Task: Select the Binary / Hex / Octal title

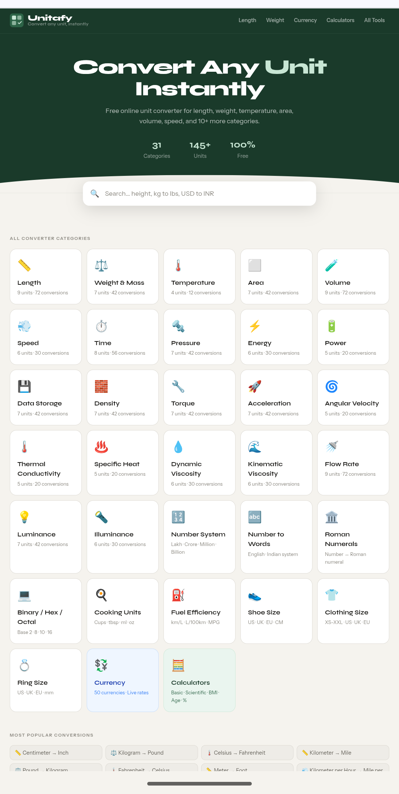Action: click(40, 617)
